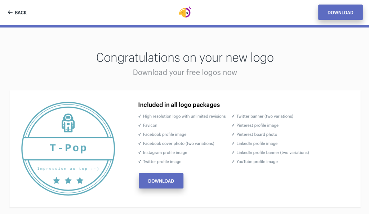369x214 pixels.
Task: Click 'Instagram profile image' list item
Action: pos(165,153)
